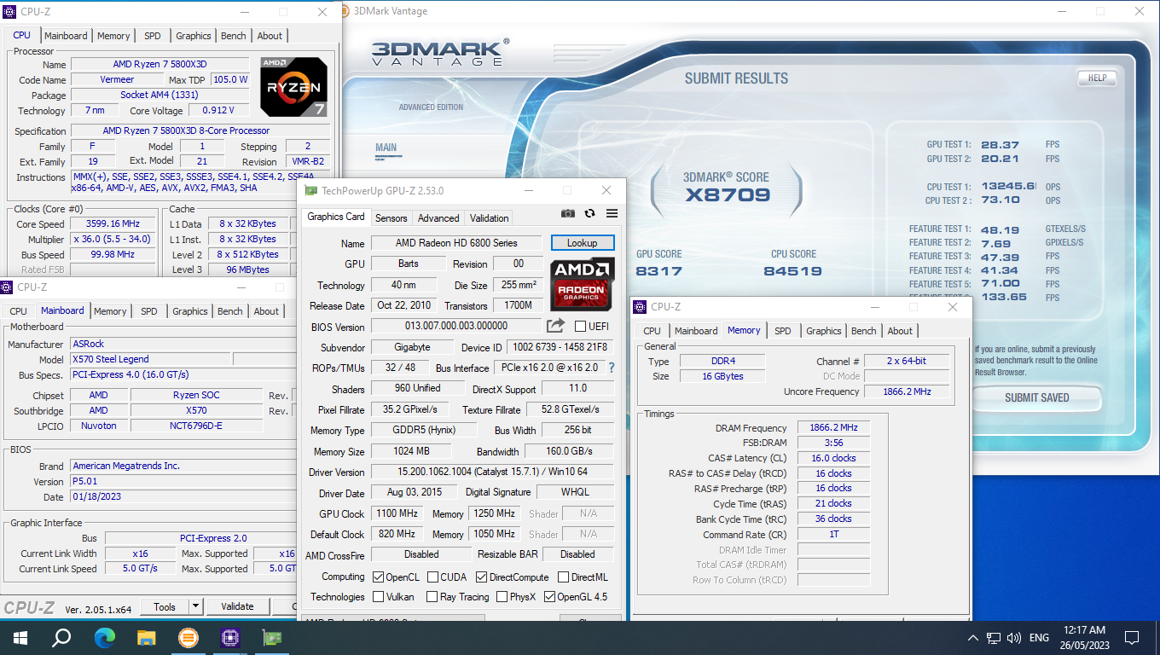This screenshot has width=1160, height=655.
Task: Click the volume speaker tray icon
Action: (1014, 638)
